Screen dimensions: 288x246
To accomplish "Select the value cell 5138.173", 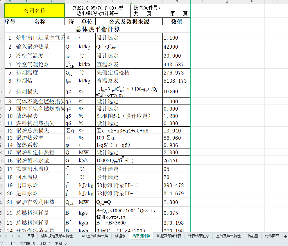I will click(x=177, y=81).
